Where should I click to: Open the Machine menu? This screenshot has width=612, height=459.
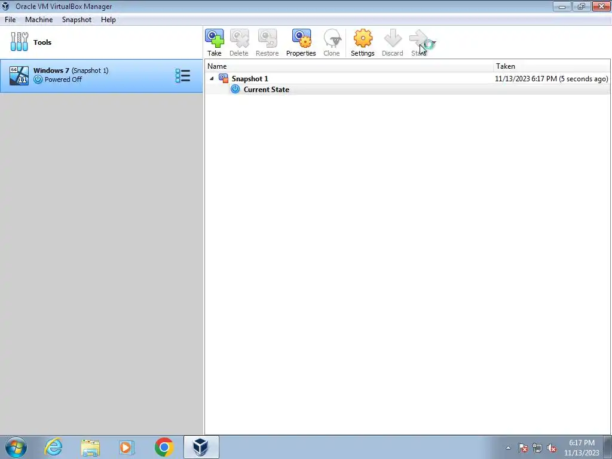(39, 20)
